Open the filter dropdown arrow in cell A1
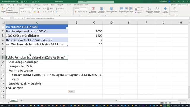The width and height of the screenshot is (190, 107). point(67,28)
